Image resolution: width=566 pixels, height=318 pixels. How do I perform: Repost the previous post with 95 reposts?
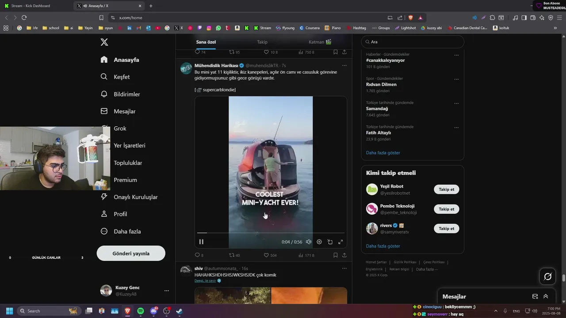[x=234, y=52]
